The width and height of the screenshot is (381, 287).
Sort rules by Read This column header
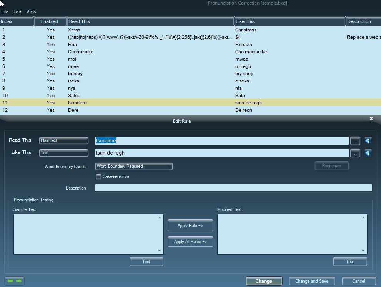coord(150,21)
